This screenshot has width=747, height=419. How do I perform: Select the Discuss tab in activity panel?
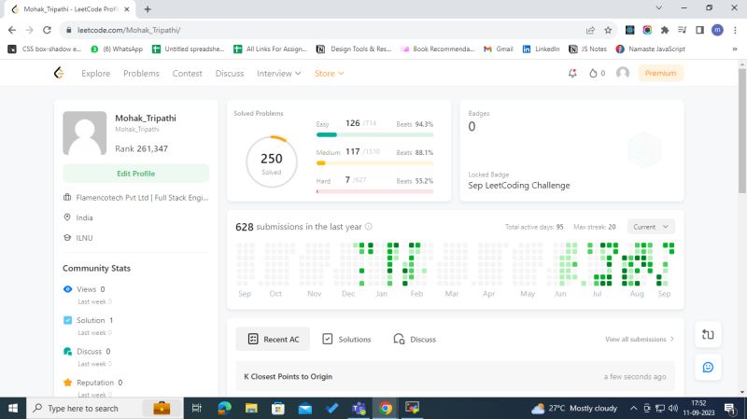pyautogui.click(x=415, y=339)
